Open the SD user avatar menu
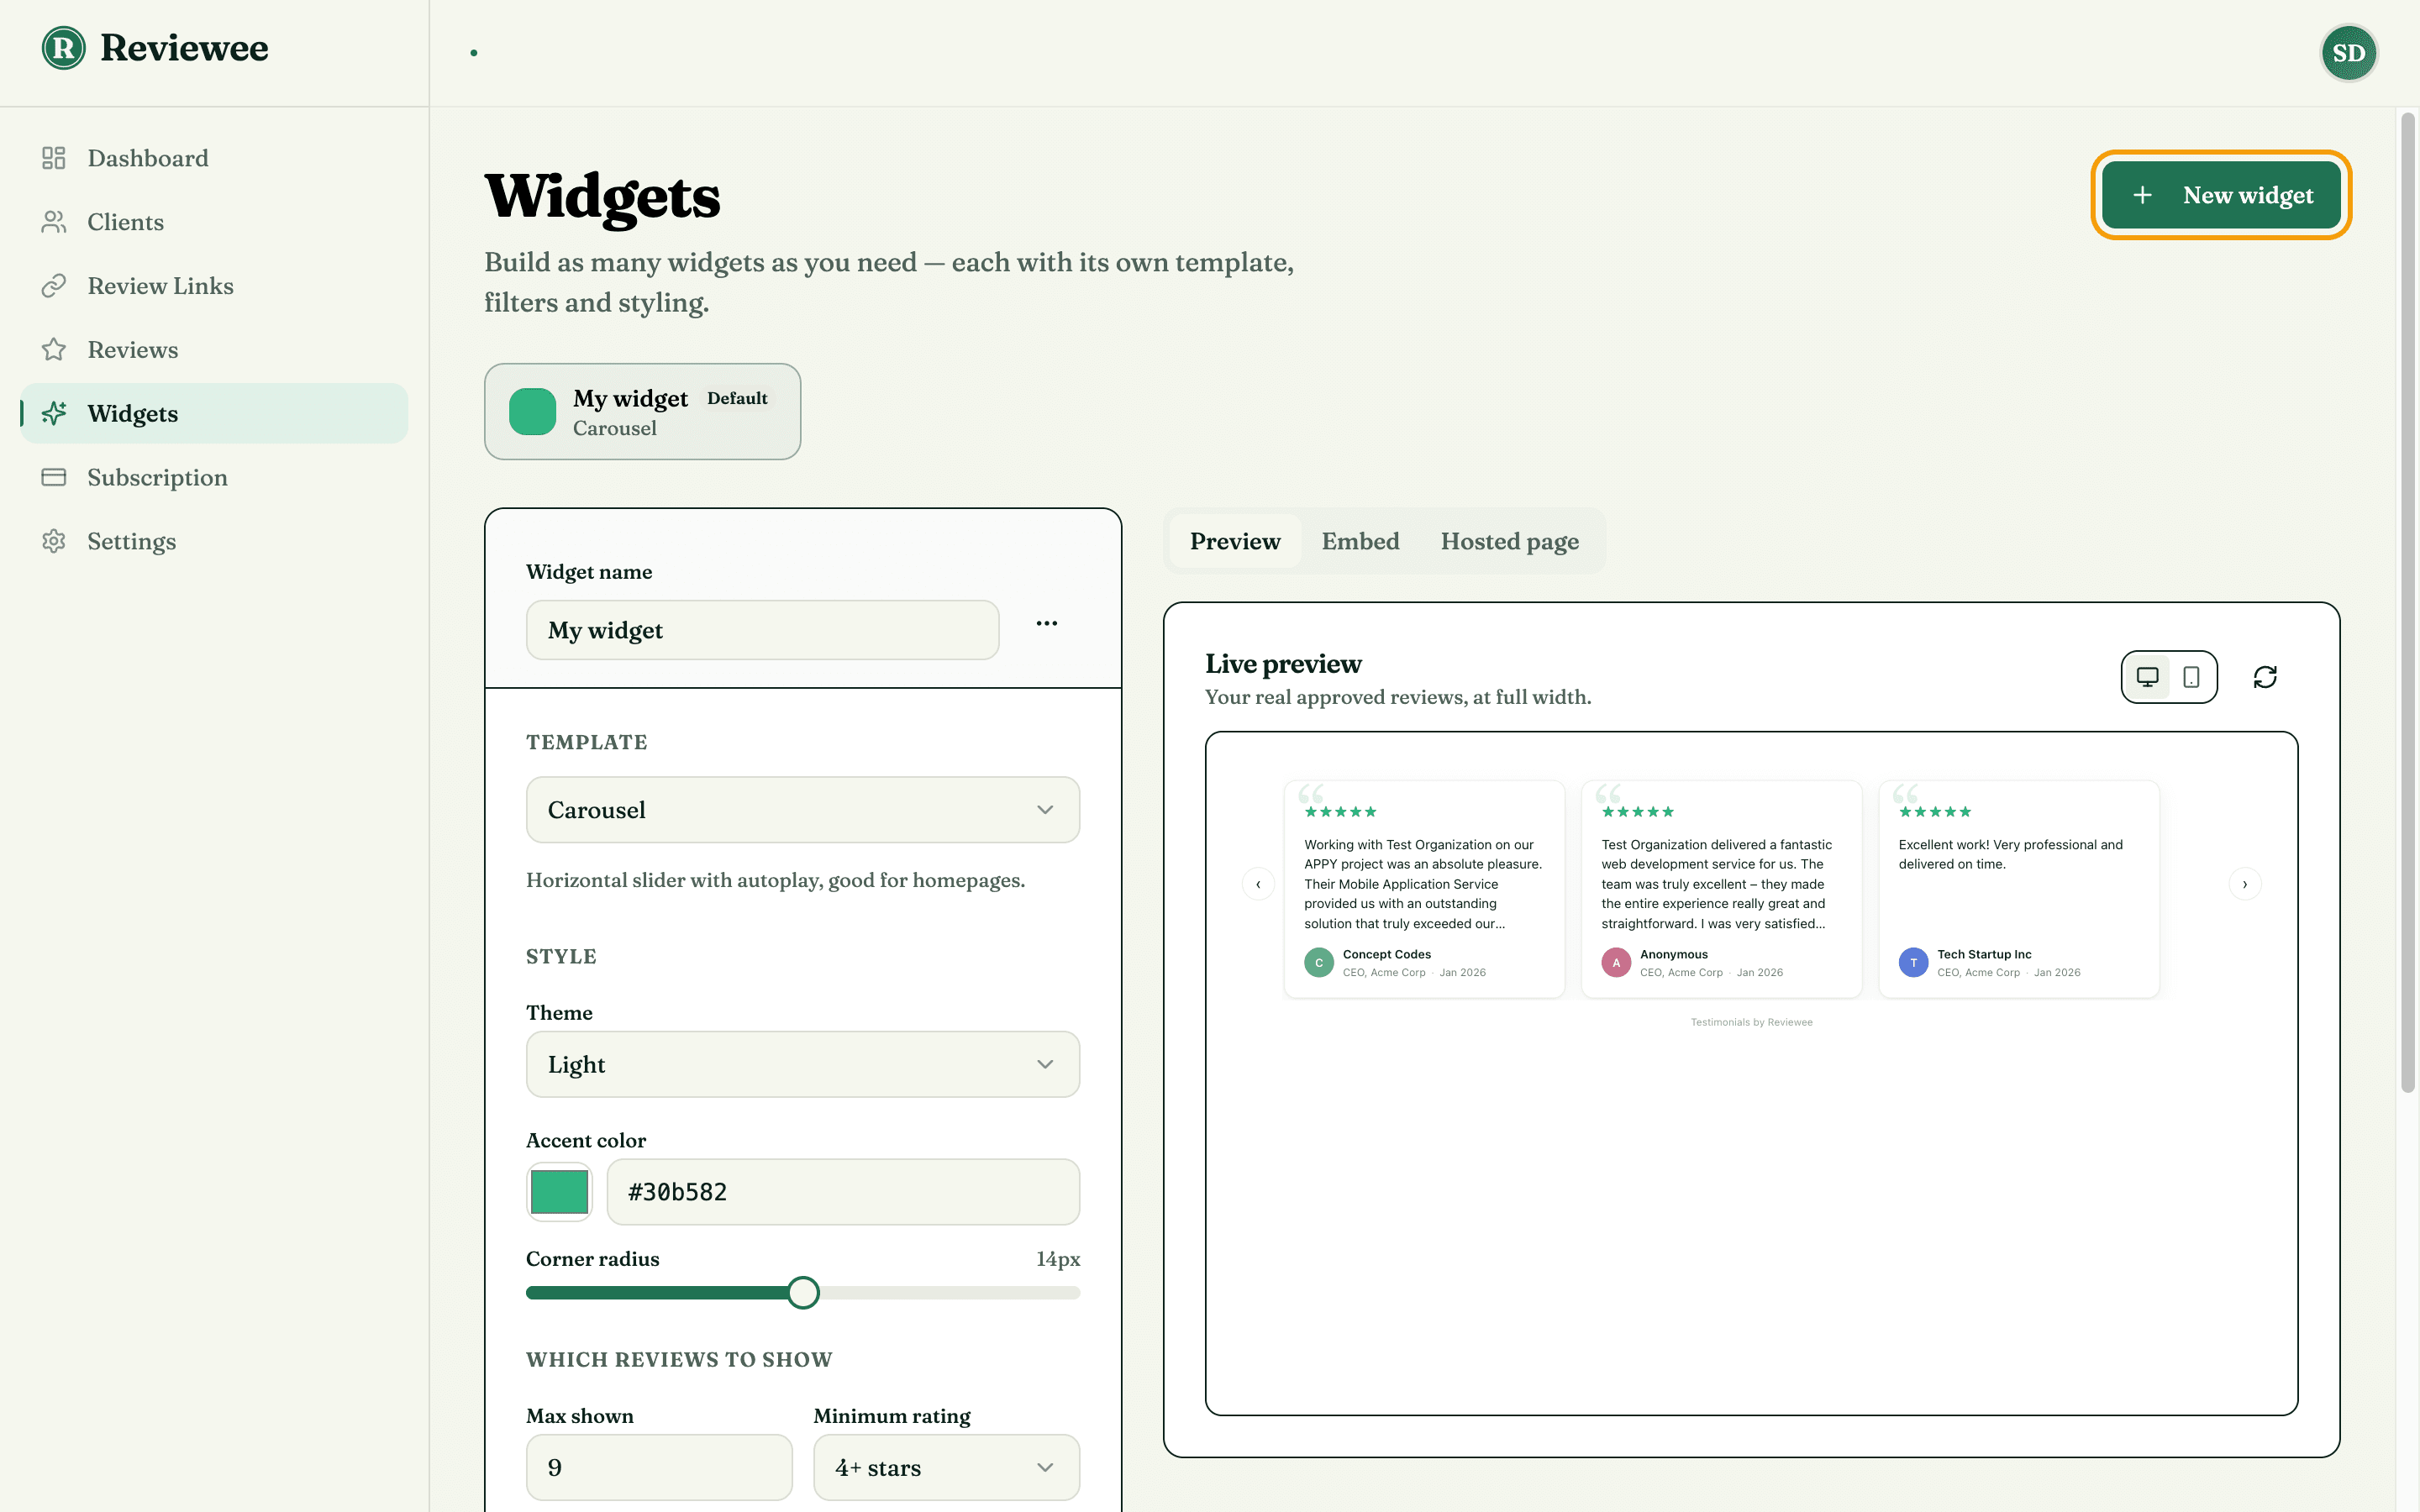2420x1512 pixels. [x=2348, y=53]
